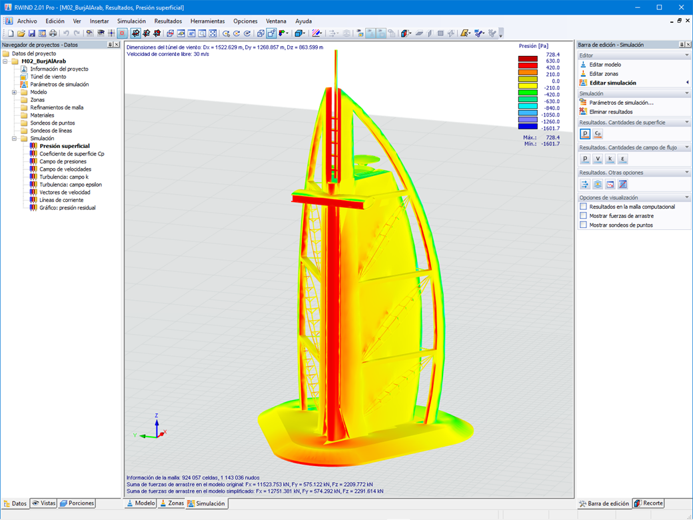Switch to the Vistas tab at bottom left
Image resolution: width=693 pixels, height=520 pixels.
tap(43, 503)
